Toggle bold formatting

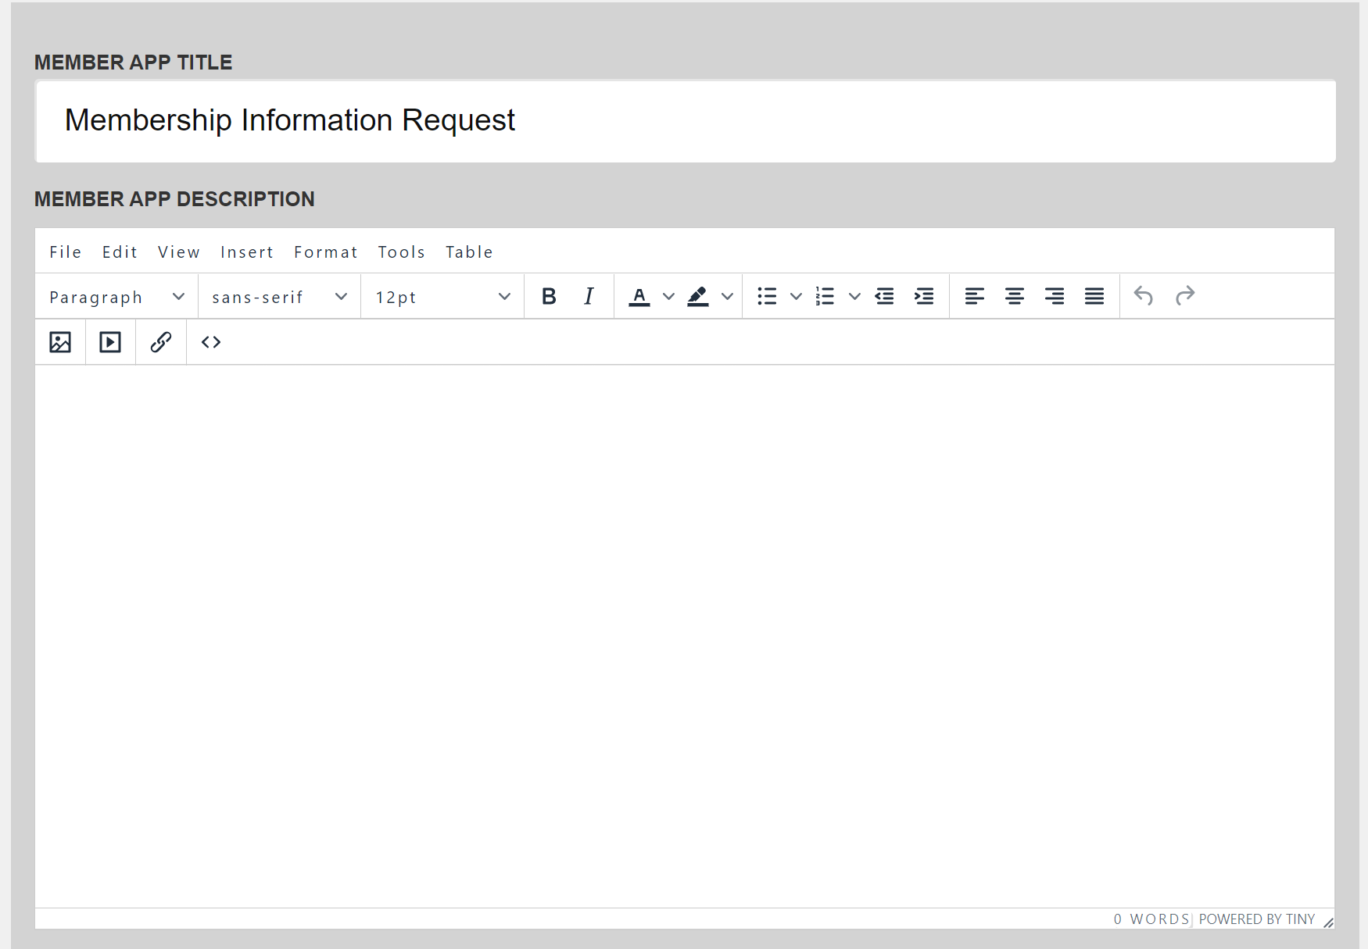(x=549, y=296)
